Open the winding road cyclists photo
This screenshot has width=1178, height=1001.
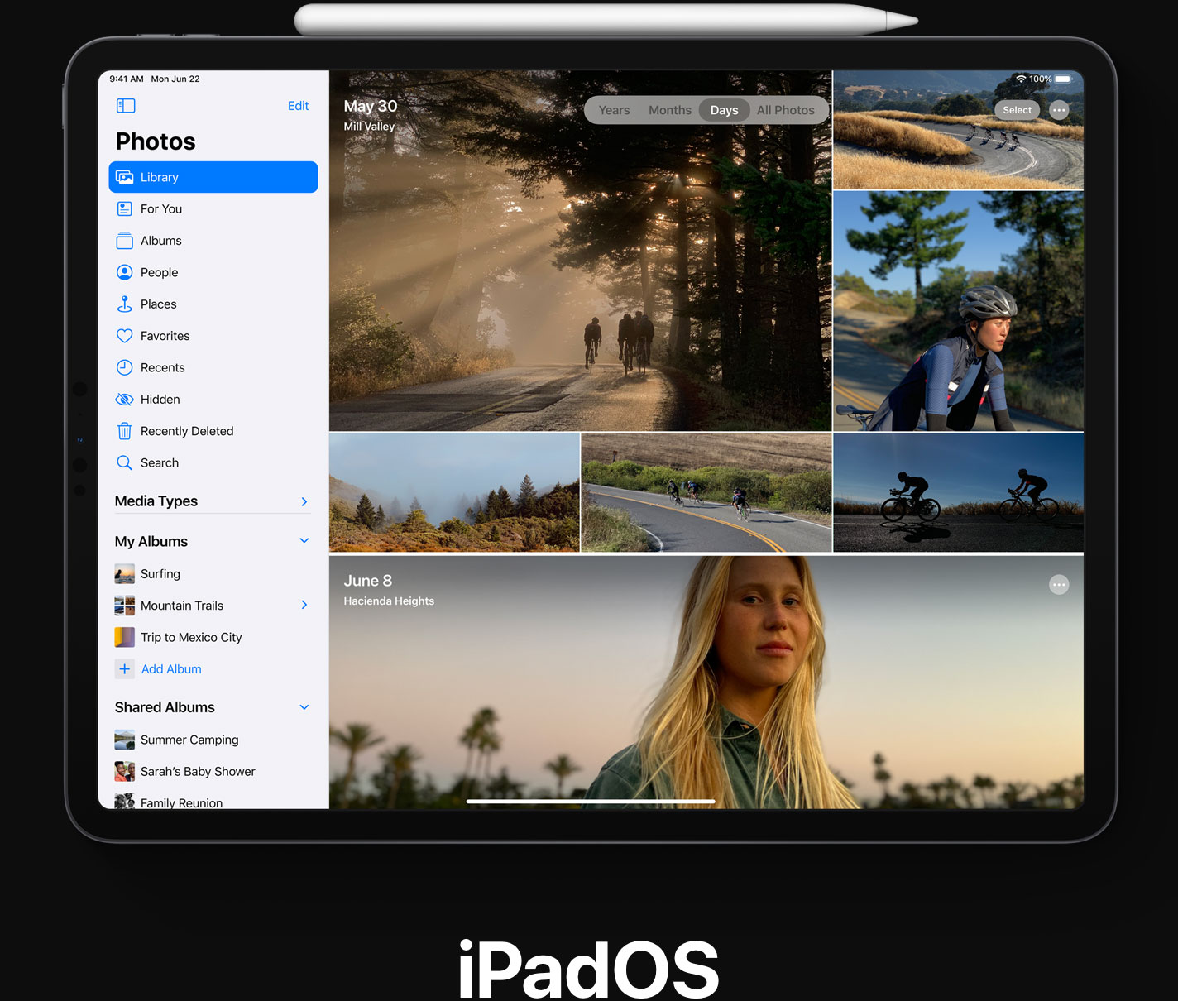click(959, 130)
